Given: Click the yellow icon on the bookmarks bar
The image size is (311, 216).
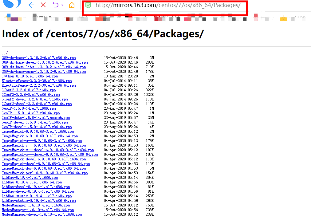Looking at the screenshot, I should pos(283,19).
